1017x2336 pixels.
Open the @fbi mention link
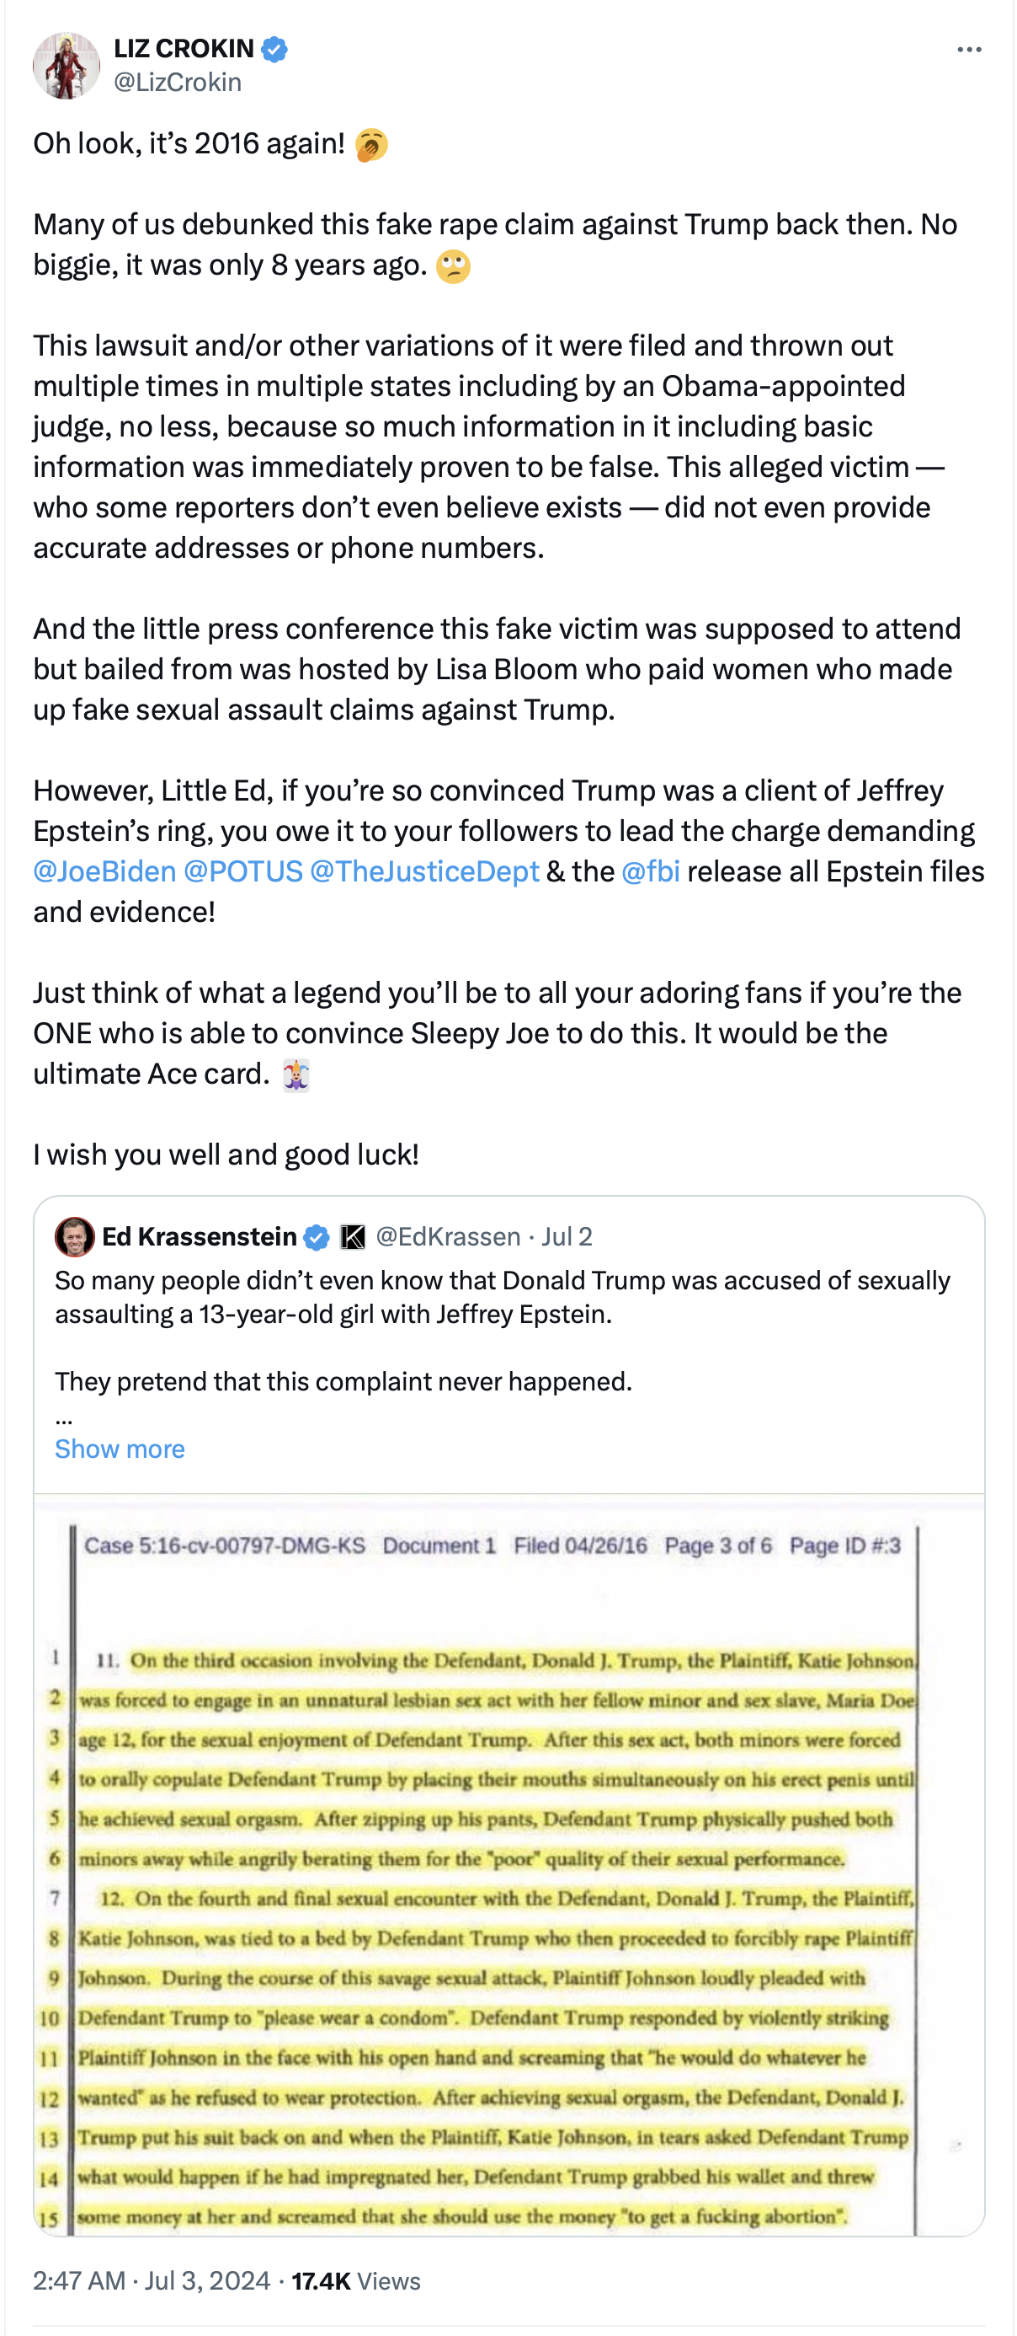650,871
